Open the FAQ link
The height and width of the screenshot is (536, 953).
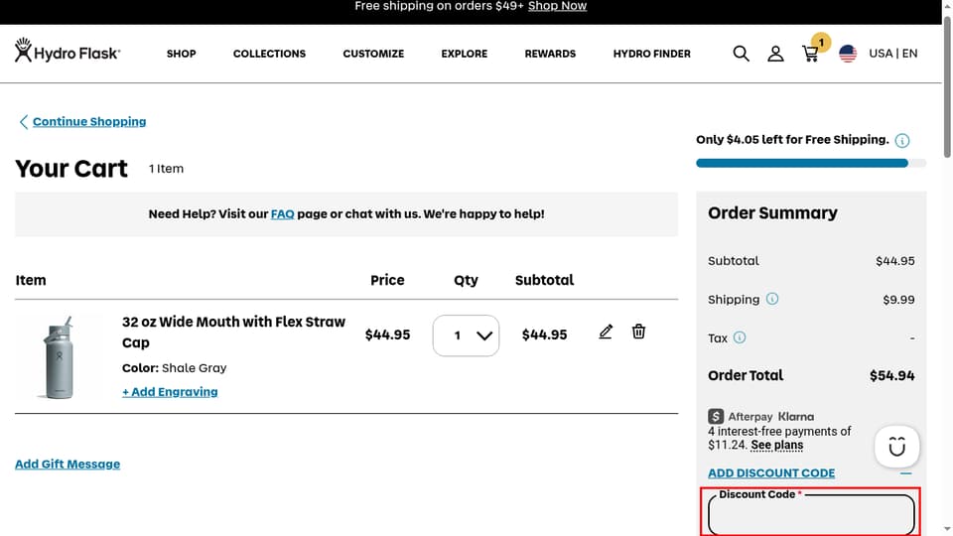click(x=282, y=214)
